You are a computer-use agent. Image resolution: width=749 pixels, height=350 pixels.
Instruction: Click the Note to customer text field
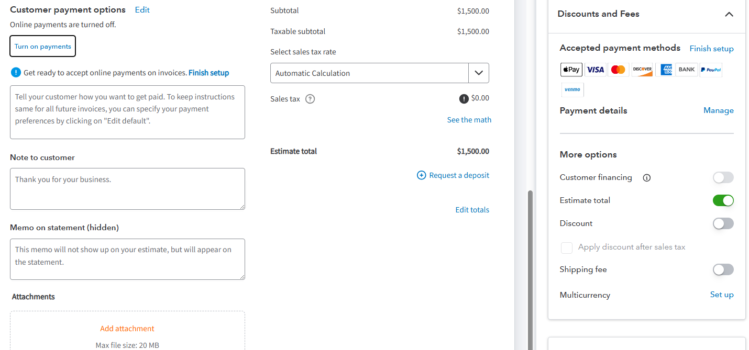(127, 189)
